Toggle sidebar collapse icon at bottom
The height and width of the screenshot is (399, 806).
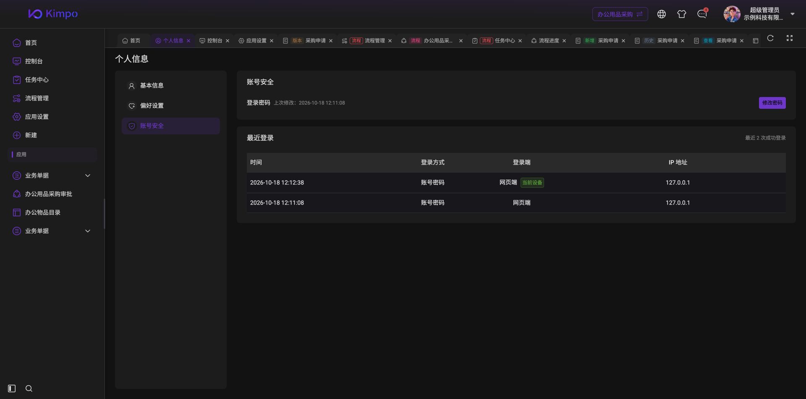point(12,388)
